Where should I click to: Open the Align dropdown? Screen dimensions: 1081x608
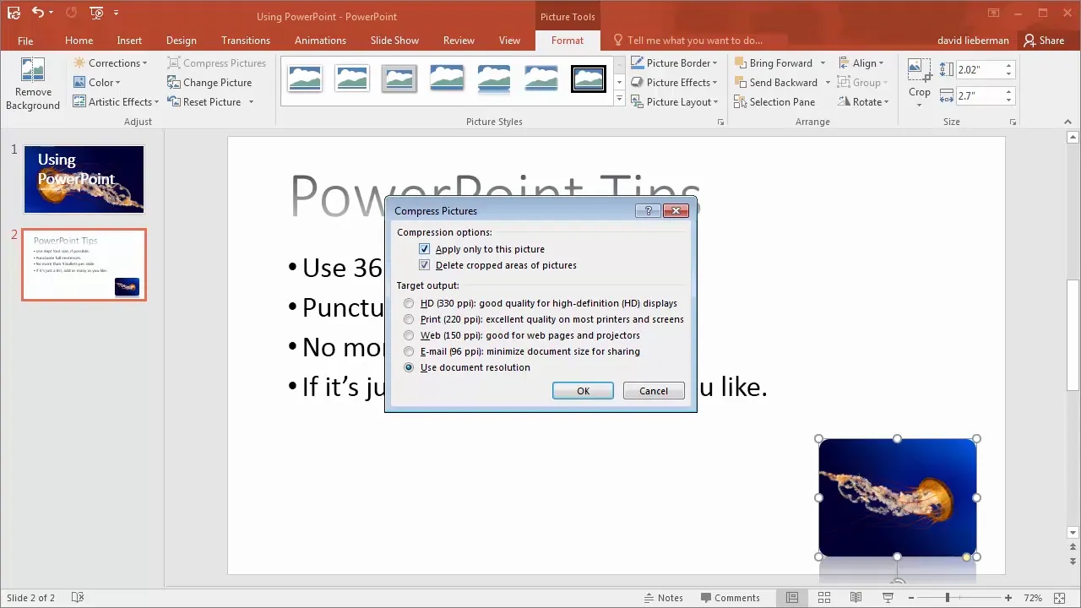pyautogui.click(x=861, y=63)
